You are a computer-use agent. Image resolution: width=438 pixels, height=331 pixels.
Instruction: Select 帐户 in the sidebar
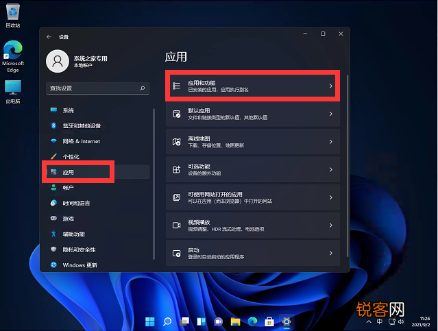tap(98, 188)
